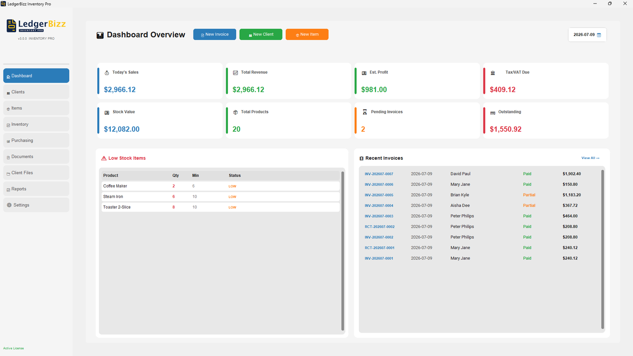Open the View All invoices link
633x356 pixels.
590,158
